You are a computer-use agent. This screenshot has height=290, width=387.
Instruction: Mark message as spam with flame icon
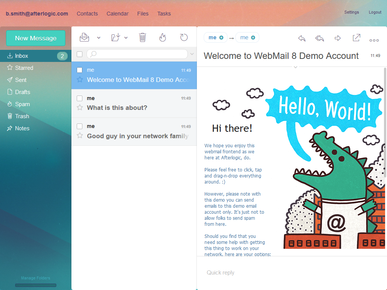point(163,37)
